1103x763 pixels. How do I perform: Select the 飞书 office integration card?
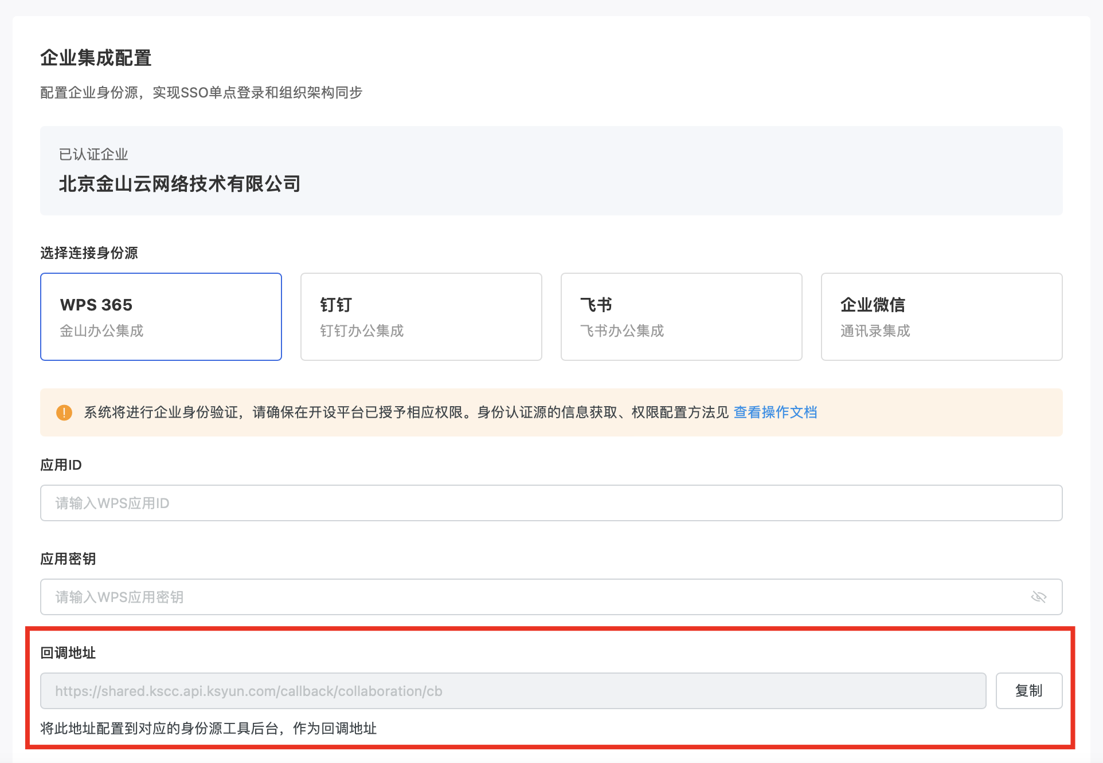point(681,316)
